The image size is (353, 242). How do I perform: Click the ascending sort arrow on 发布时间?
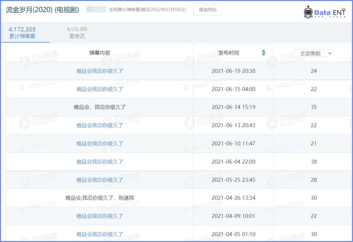tap(264, 50)
